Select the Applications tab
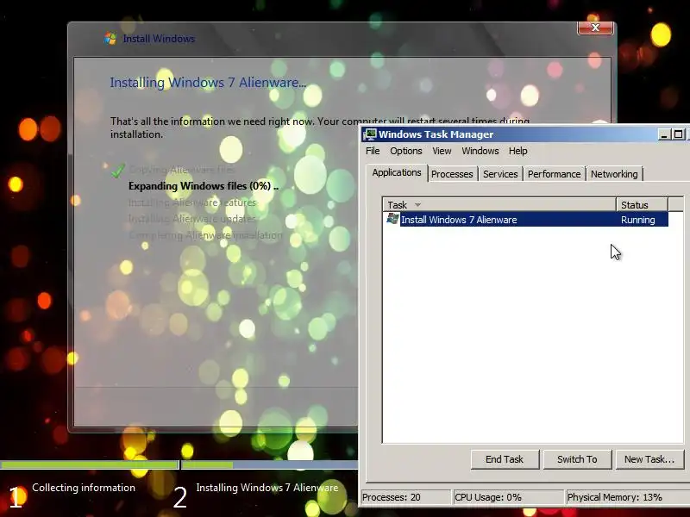690x517 pixels. pyautogui.click(x=397, y=173)
